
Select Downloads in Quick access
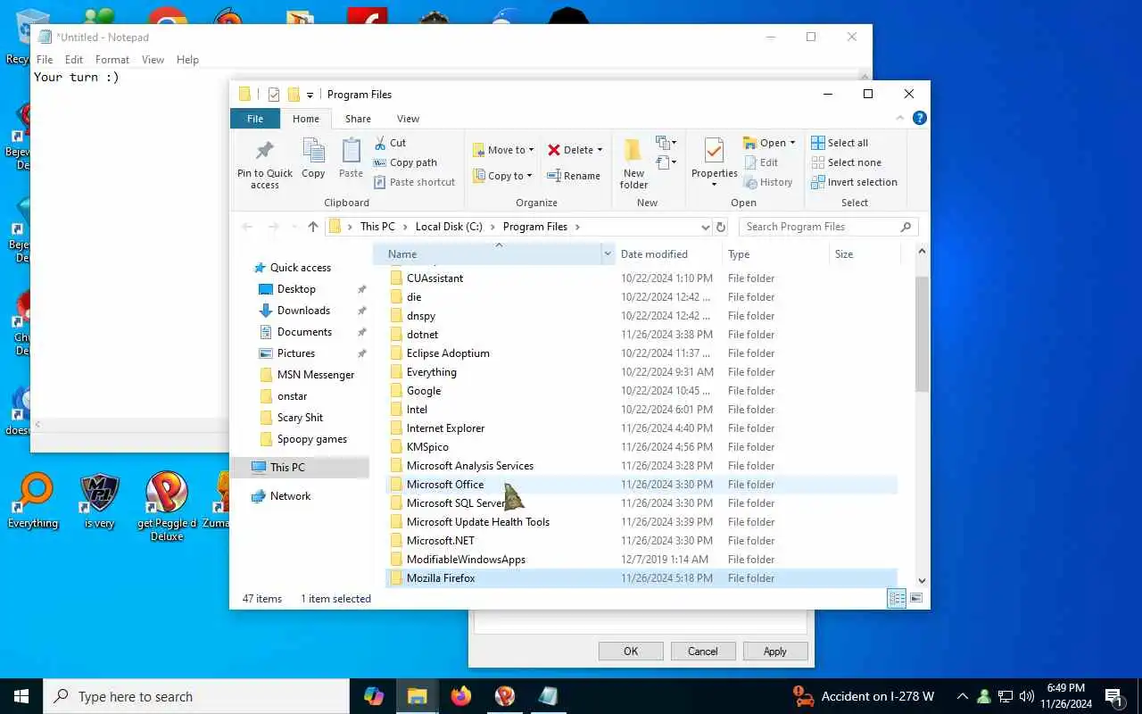pyautogui.click(x=303, y=311)
